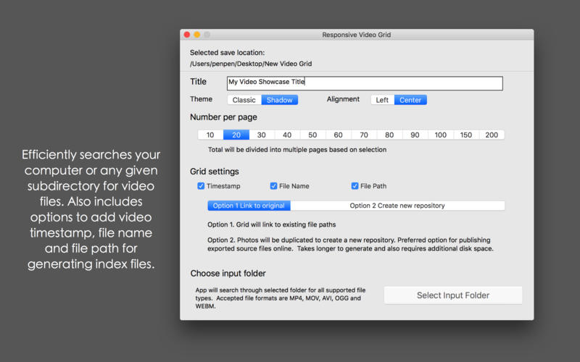The height and width of the screenshot is (362, 580).
Task: Choose 90 per page
Action: (415, 135)
